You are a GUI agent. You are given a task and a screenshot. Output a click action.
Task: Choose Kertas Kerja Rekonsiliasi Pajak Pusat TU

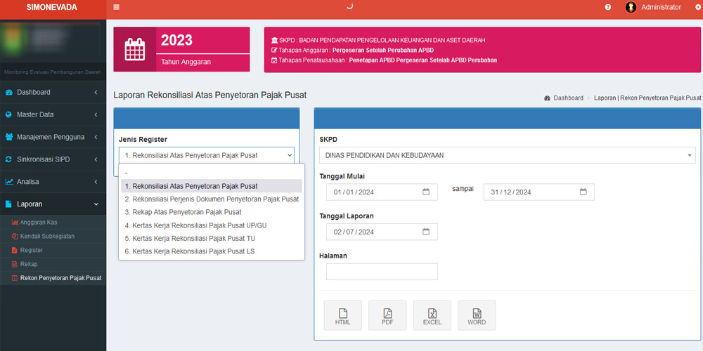[190, 238]
